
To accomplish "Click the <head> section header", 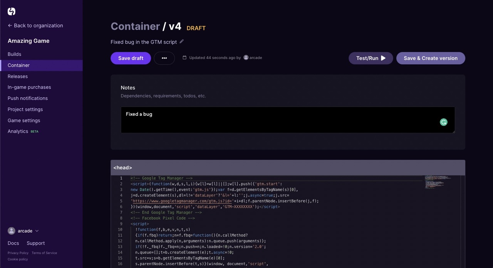I will click(x=288, y=168).
